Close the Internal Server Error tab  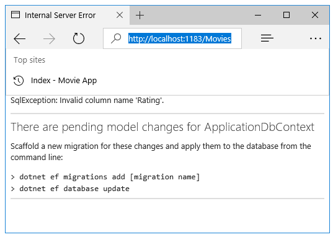tap(120, 15)
